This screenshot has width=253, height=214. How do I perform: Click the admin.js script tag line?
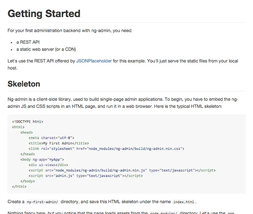pyautogui.click(x=86, y=176)
